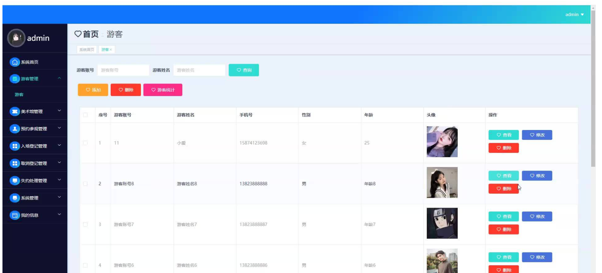Select checkbox for row 游客账号8
The width and height of the screenshot is (602, 273).
pos(85,184)
